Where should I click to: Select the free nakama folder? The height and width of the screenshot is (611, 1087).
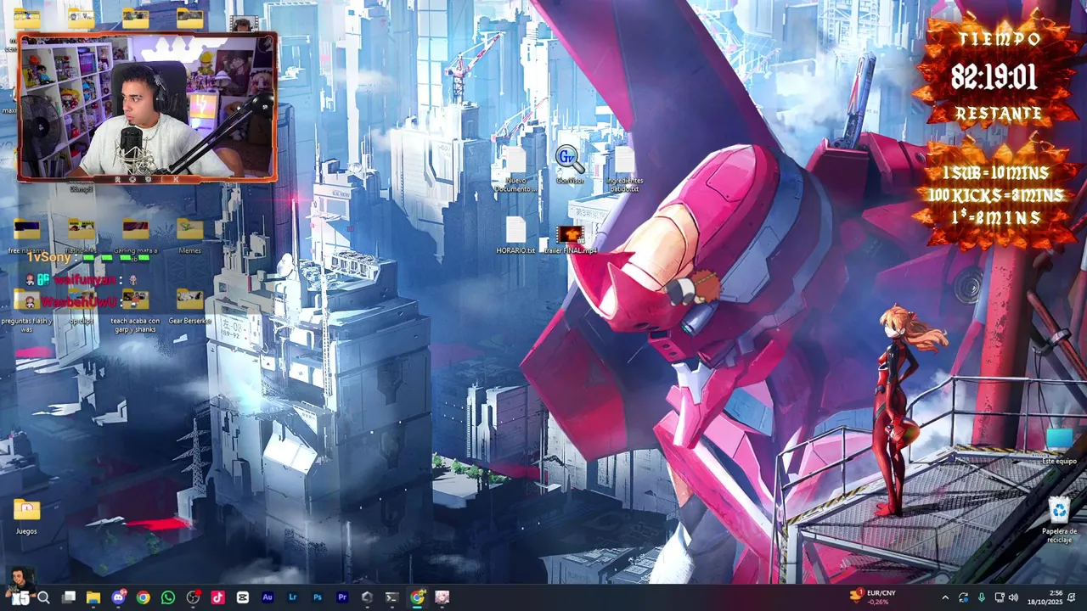click(26, 236)
